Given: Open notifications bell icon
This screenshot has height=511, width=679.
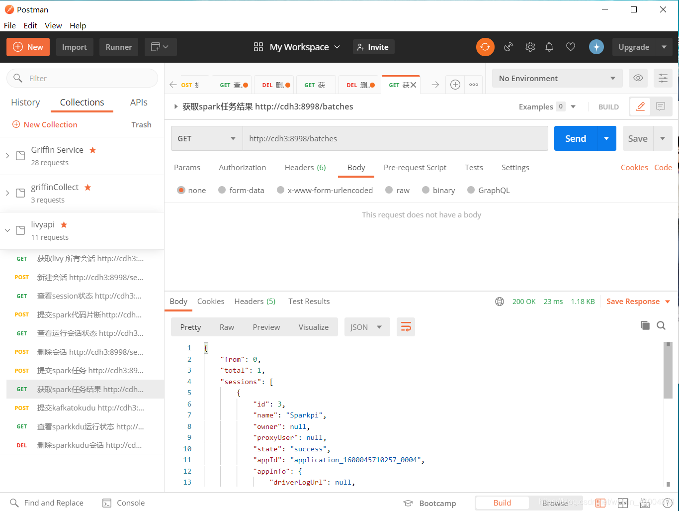Looking at the screenshot, I should tap(549, 47).
